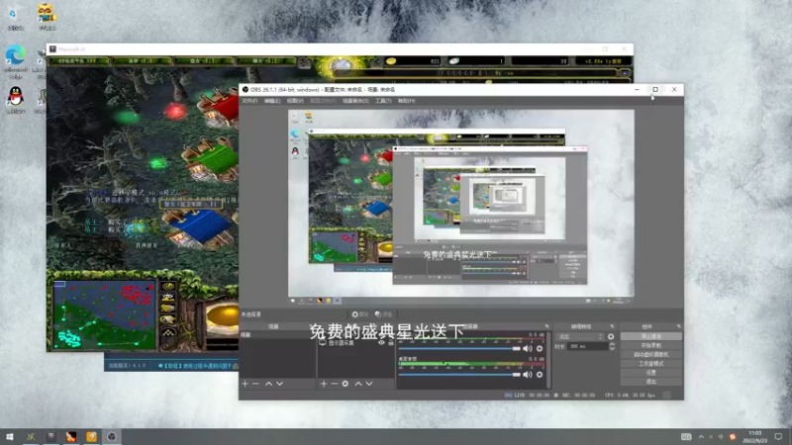Open OBS 设置 from the controls panel
This screenshot has height=445, width=792.
point(651,373)
